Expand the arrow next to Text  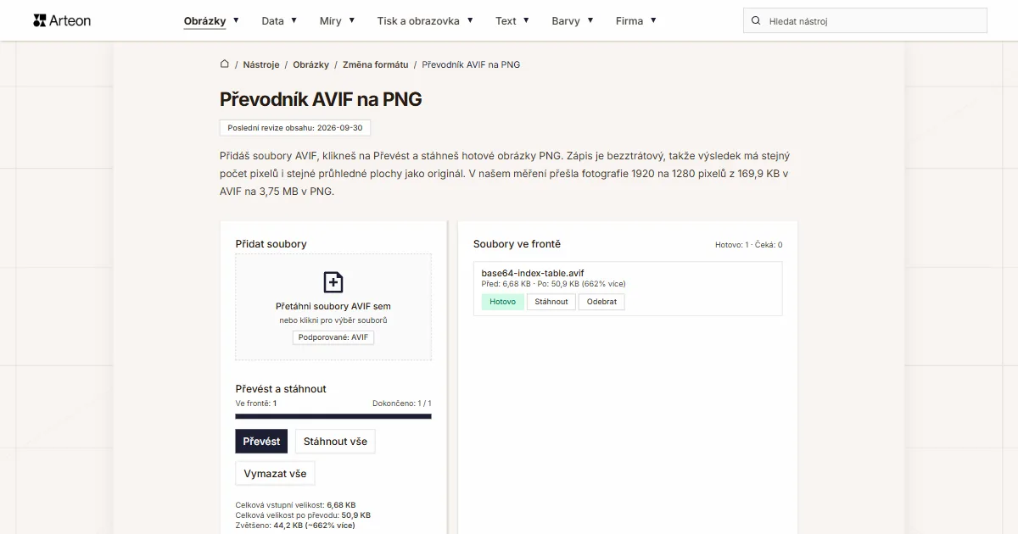tap(526, 20)
